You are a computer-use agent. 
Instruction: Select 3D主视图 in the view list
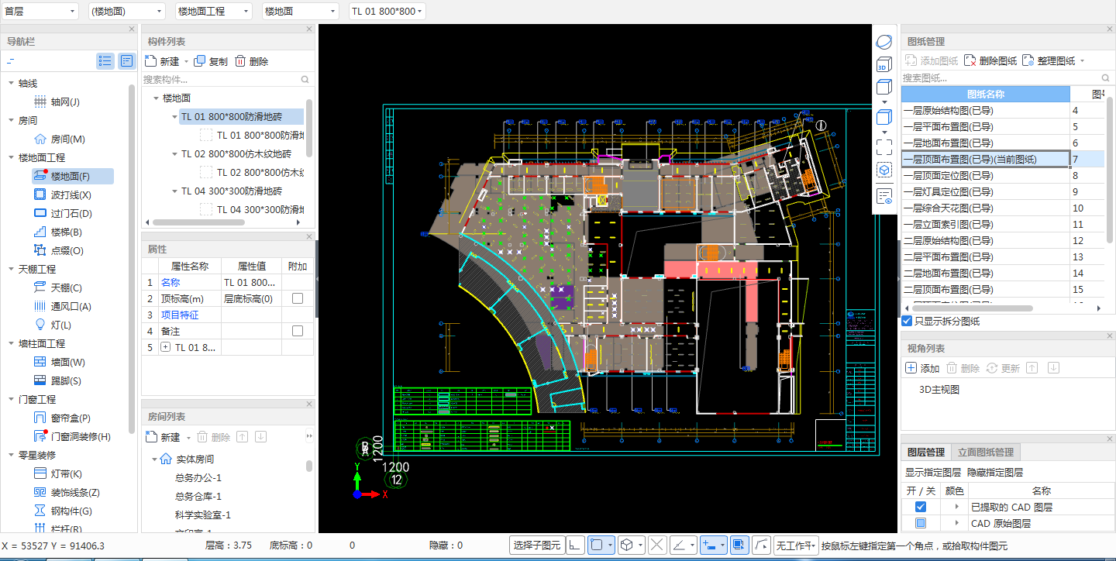939,390
